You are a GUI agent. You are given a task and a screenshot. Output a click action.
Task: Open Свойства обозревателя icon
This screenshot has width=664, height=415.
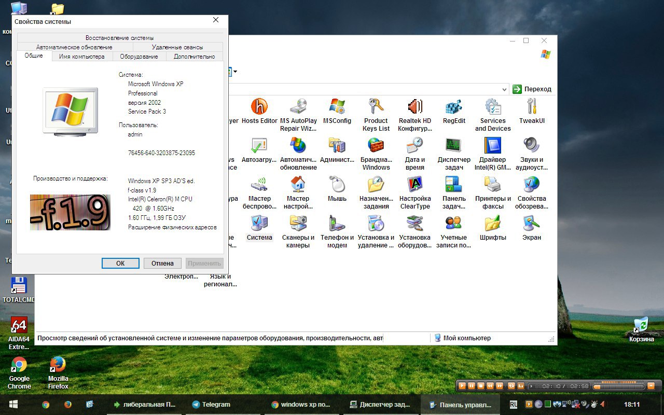pos(532,192)
